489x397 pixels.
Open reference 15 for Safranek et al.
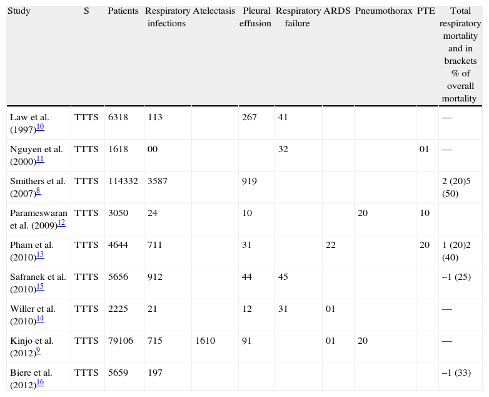(x=39, y=287)
